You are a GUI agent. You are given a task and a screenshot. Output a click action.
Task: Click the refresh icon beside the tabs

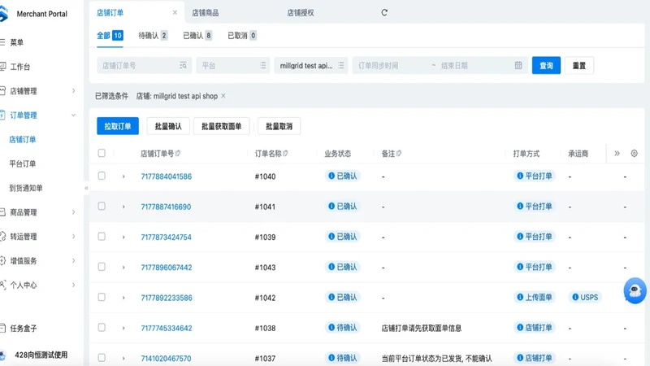[384, 12]
